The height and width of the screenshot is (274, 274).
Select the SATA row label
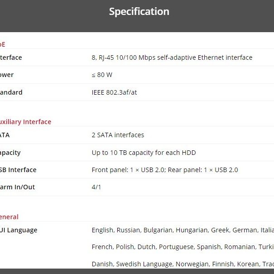[5, 135]
